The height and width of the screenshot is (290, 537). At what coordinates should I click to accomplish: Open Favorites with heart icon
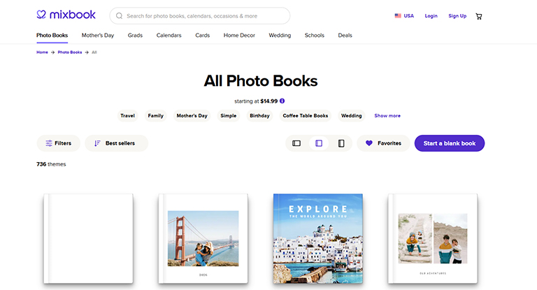pos(383,143)
